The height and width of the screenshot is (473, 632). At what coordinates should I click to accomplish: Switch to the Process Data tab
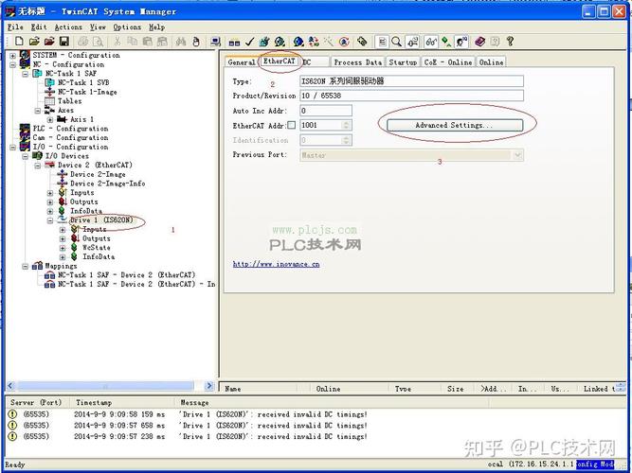click(357, 62)
